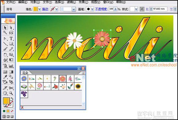Choose the Scissors tool
178x120 pixels.
(11, 88)
